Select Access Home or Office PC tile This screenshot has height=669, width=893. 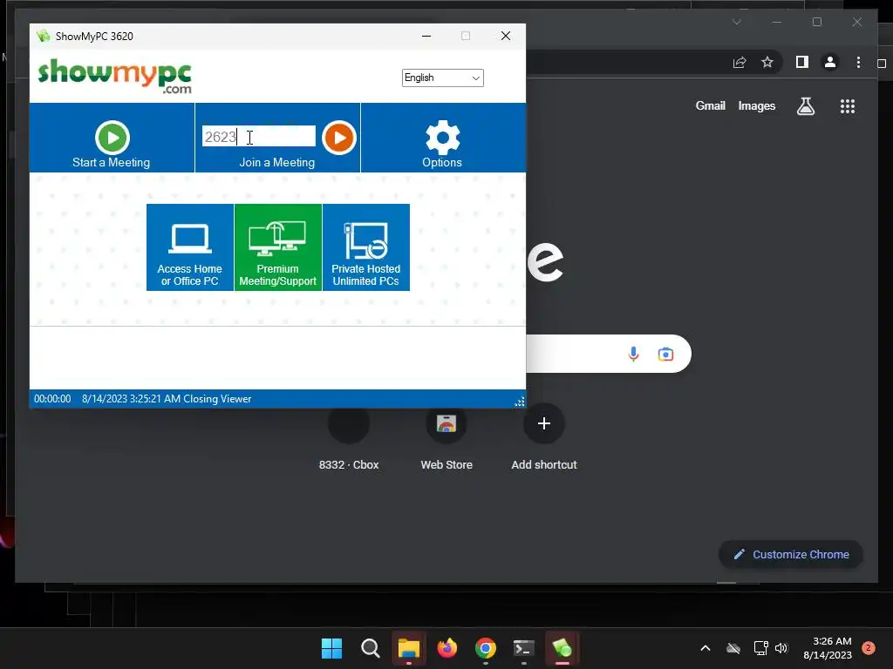pos(189,247)
